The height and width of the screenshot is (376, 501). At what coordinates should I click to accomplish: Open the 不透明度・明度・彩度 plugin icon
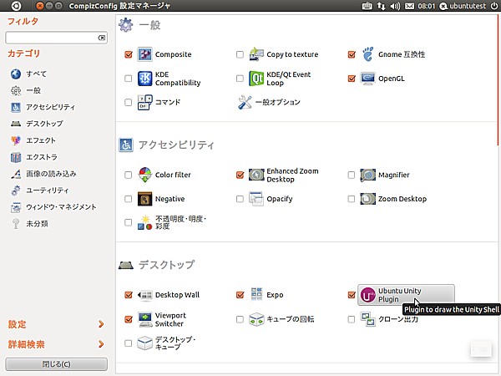[144, 222]
